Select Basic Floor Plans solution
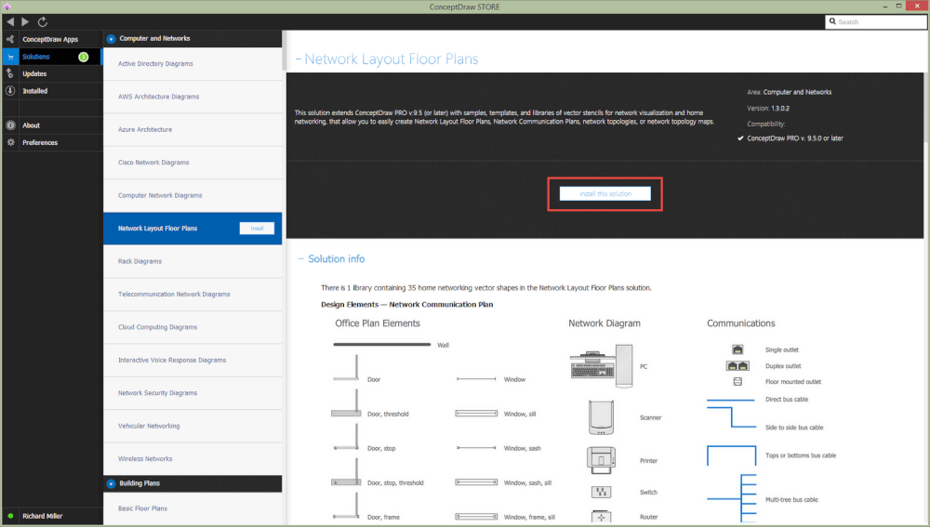This screenshot has width=930, height=527. point(193,508)
